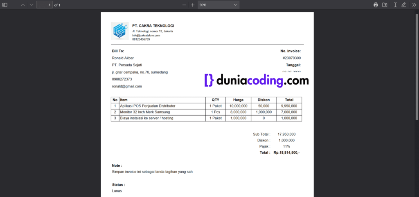
Task: Click the 50,000 discount cell
Action: pyautogui.click(x=264, y=106)
